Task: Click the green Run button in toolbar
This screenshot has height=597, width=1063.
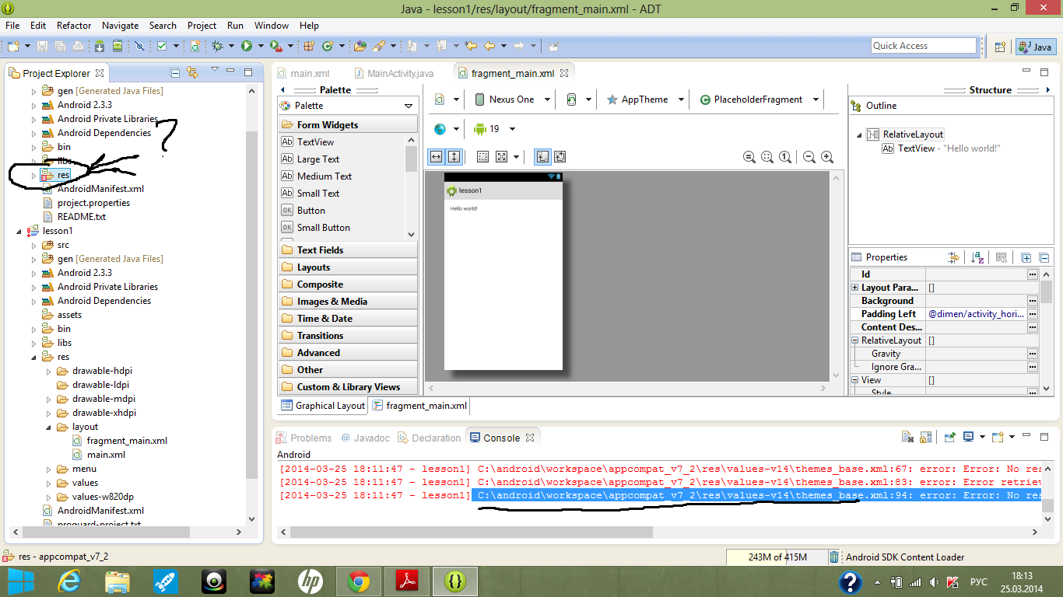Action: [x=247, y=46]
